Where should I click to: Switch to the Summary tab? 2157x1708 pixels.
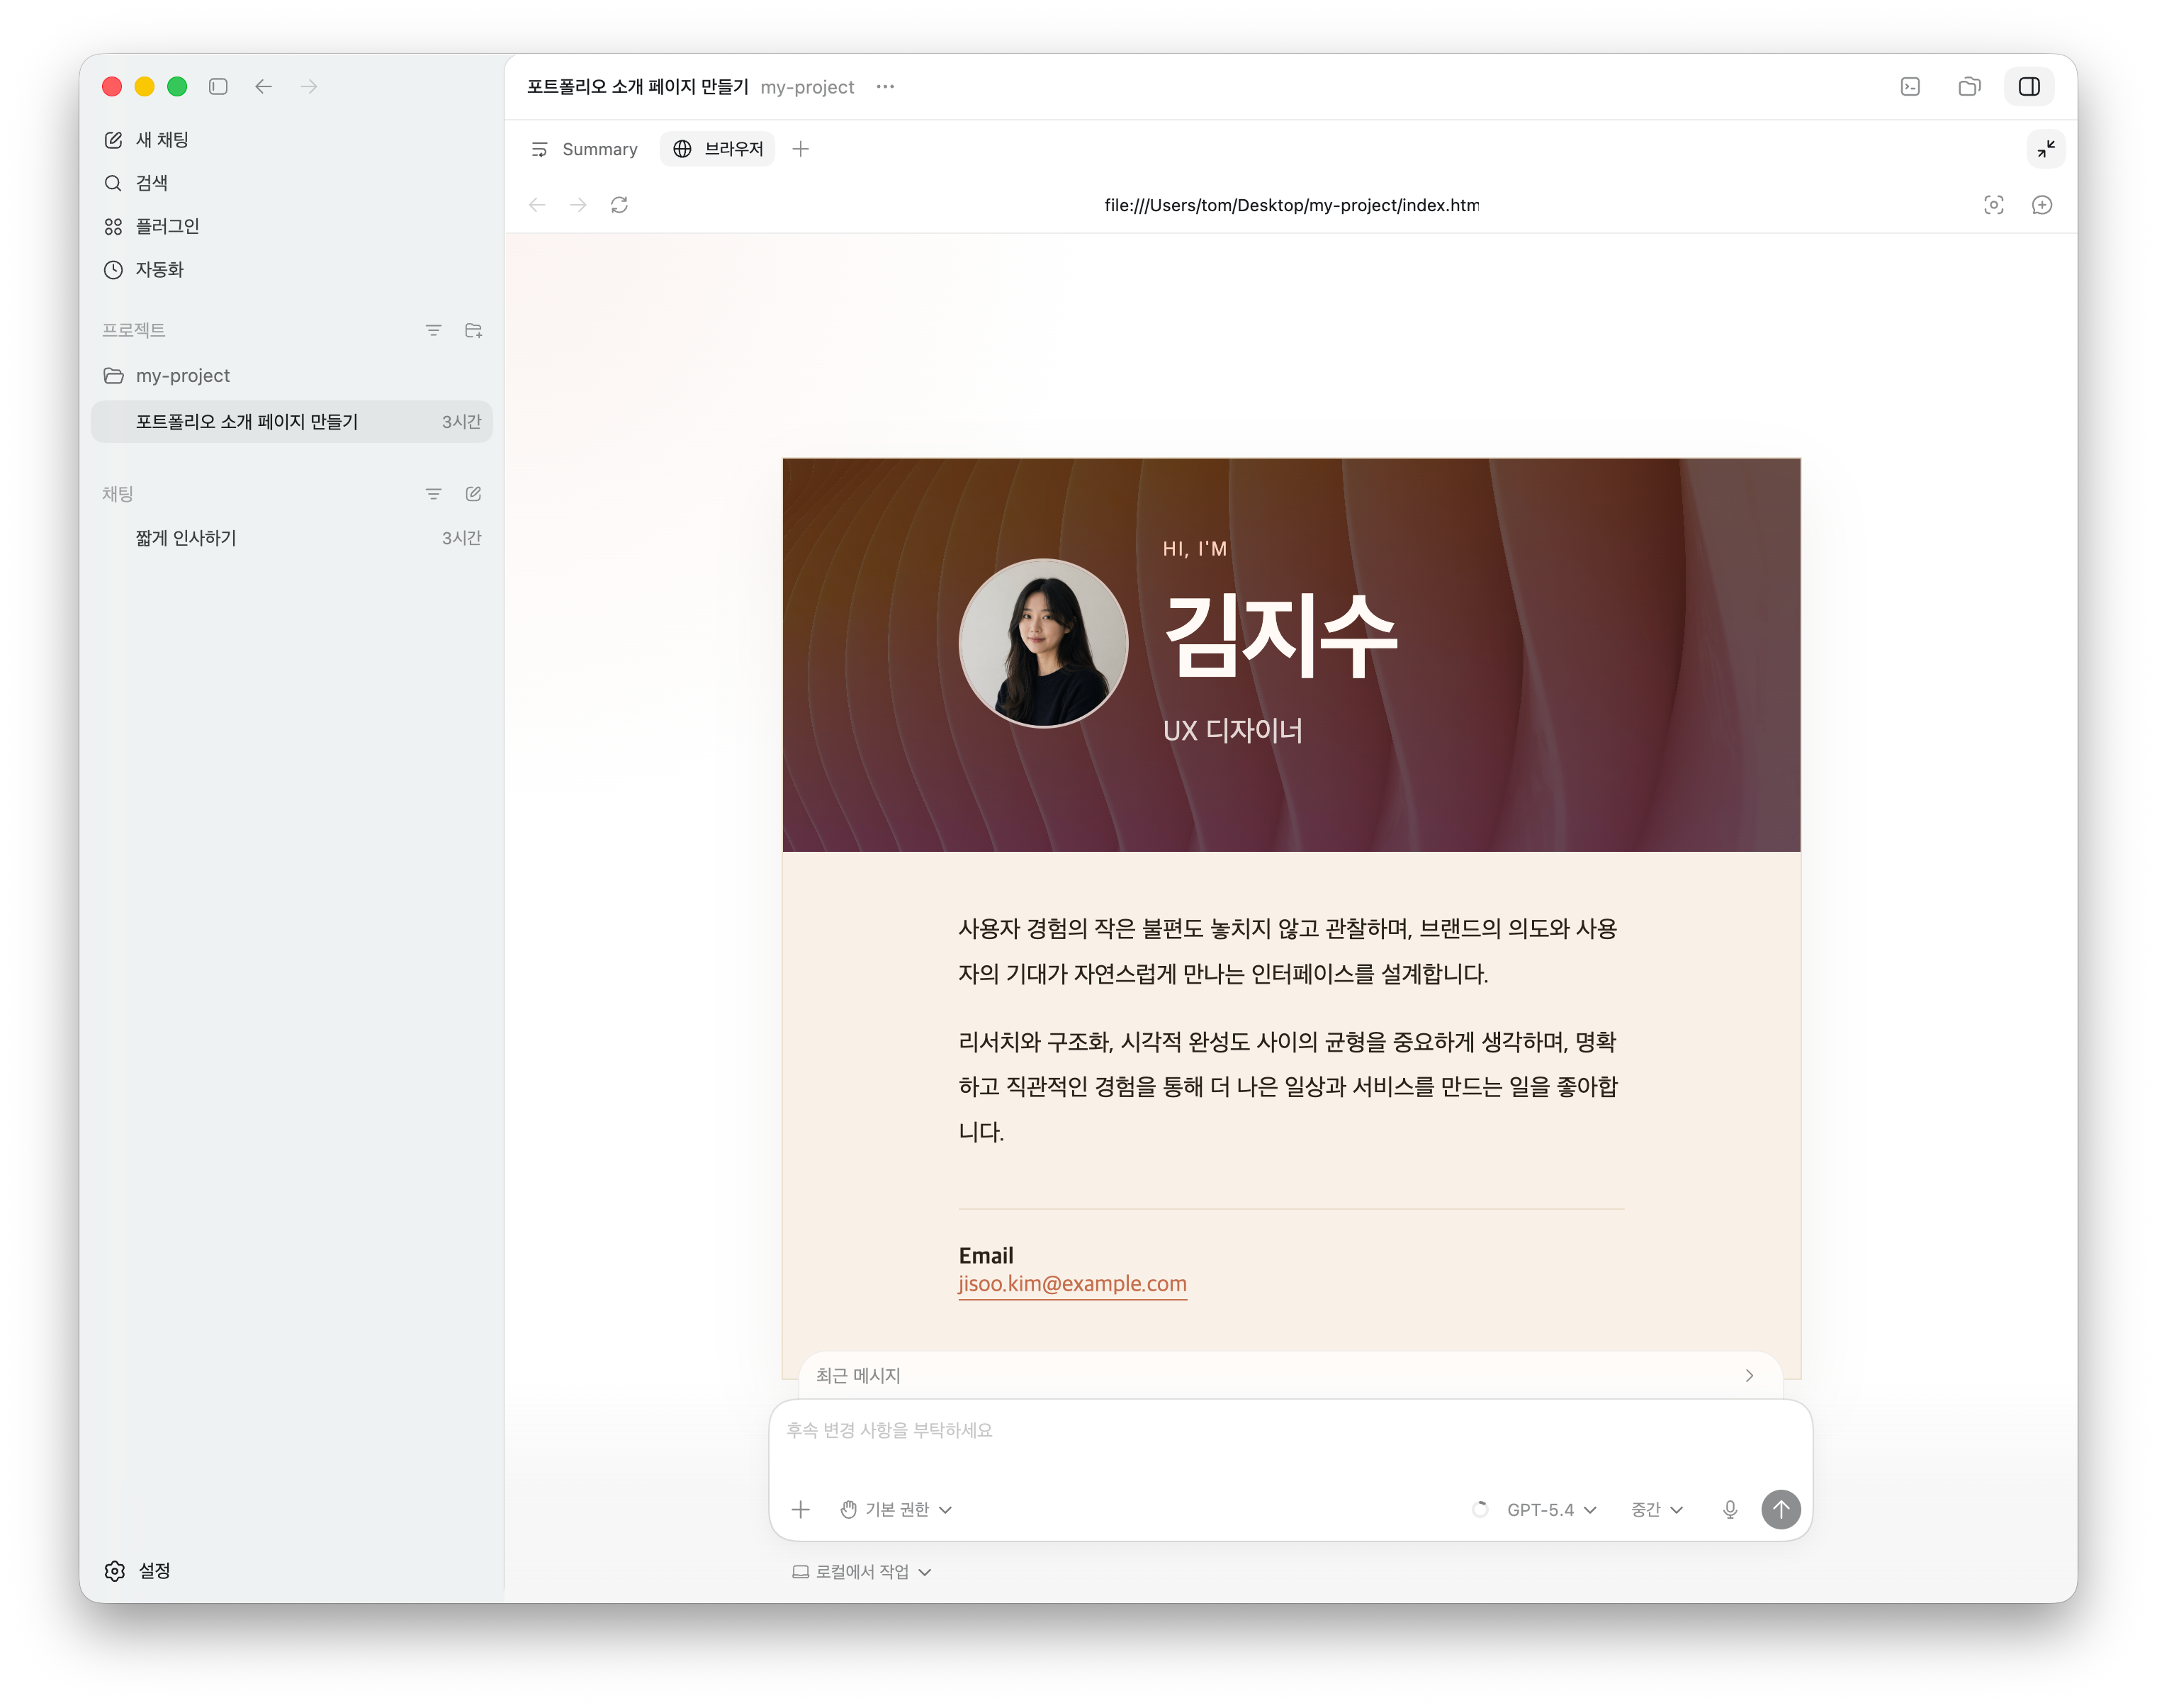[x=584, y=149]
